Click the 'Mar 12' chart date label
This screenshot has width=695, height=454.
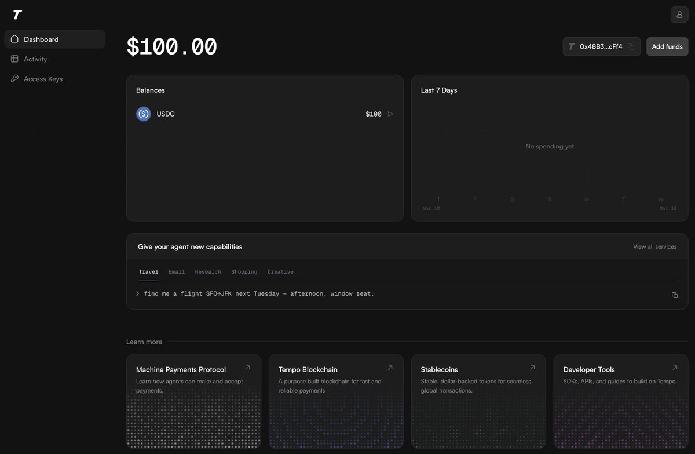(431, 208)
